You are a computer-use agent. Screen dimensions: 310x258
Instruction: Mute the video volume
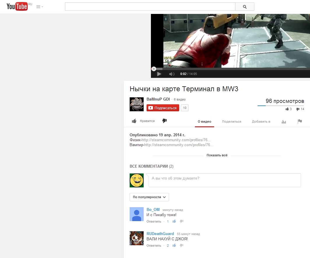(172, 74)
